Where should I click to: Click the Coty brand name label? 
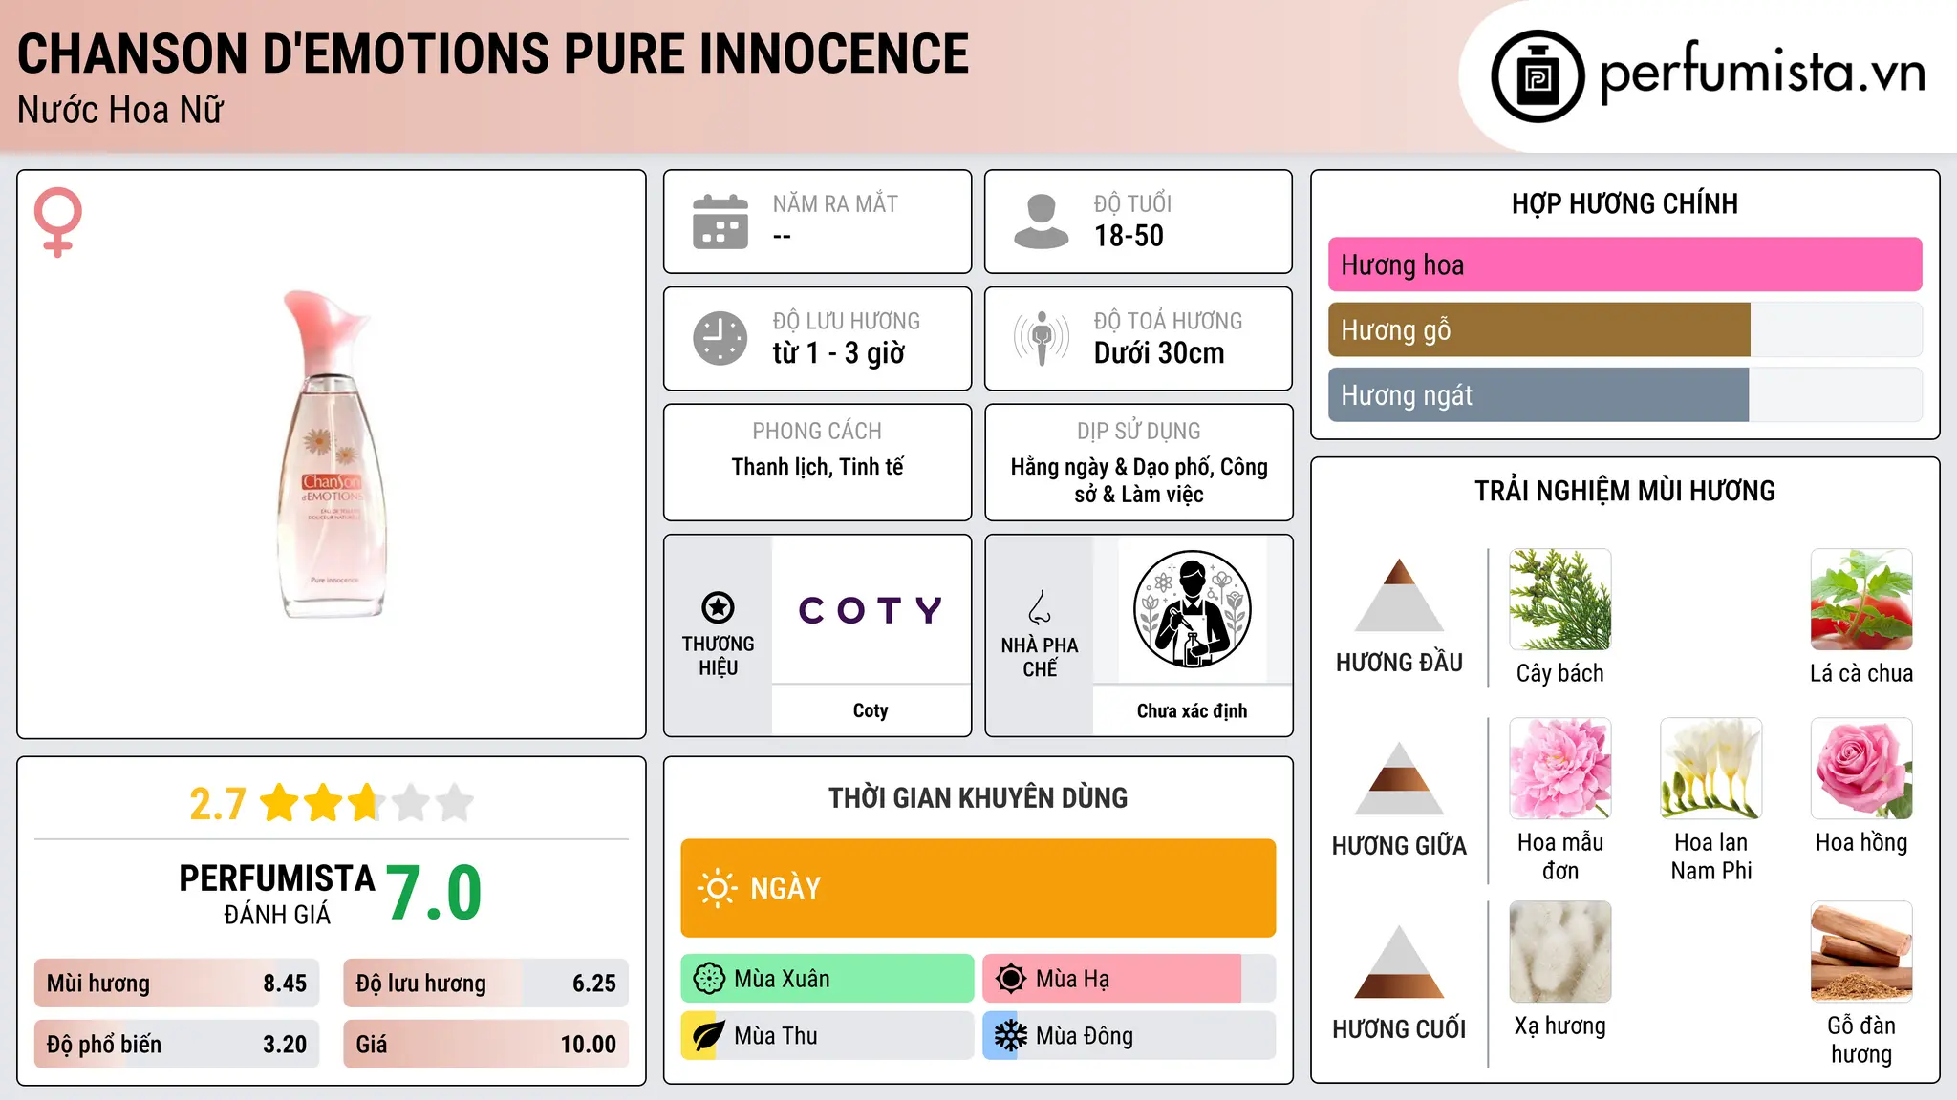(871, 710)
